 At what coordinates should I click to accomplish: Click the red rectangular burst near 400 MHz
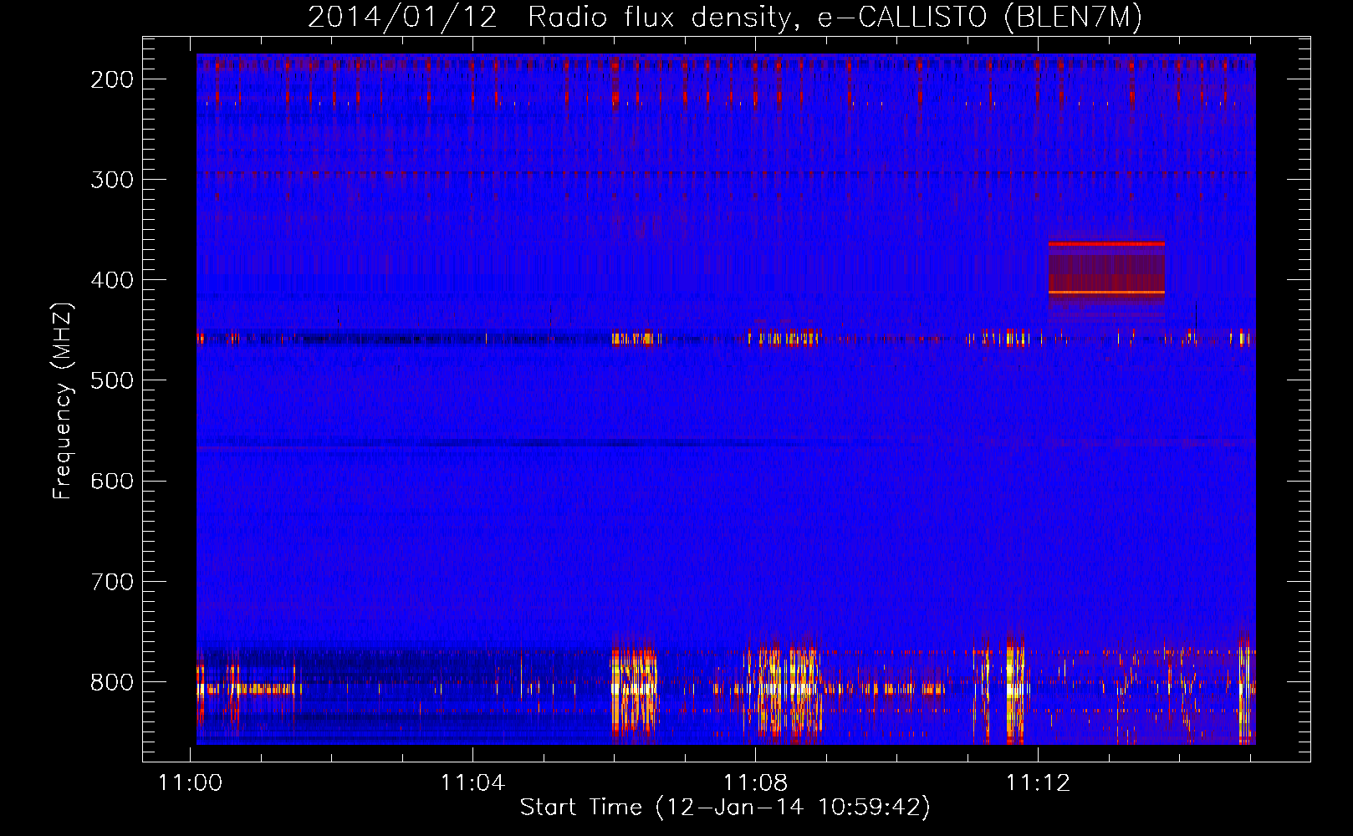point(1106,269)
